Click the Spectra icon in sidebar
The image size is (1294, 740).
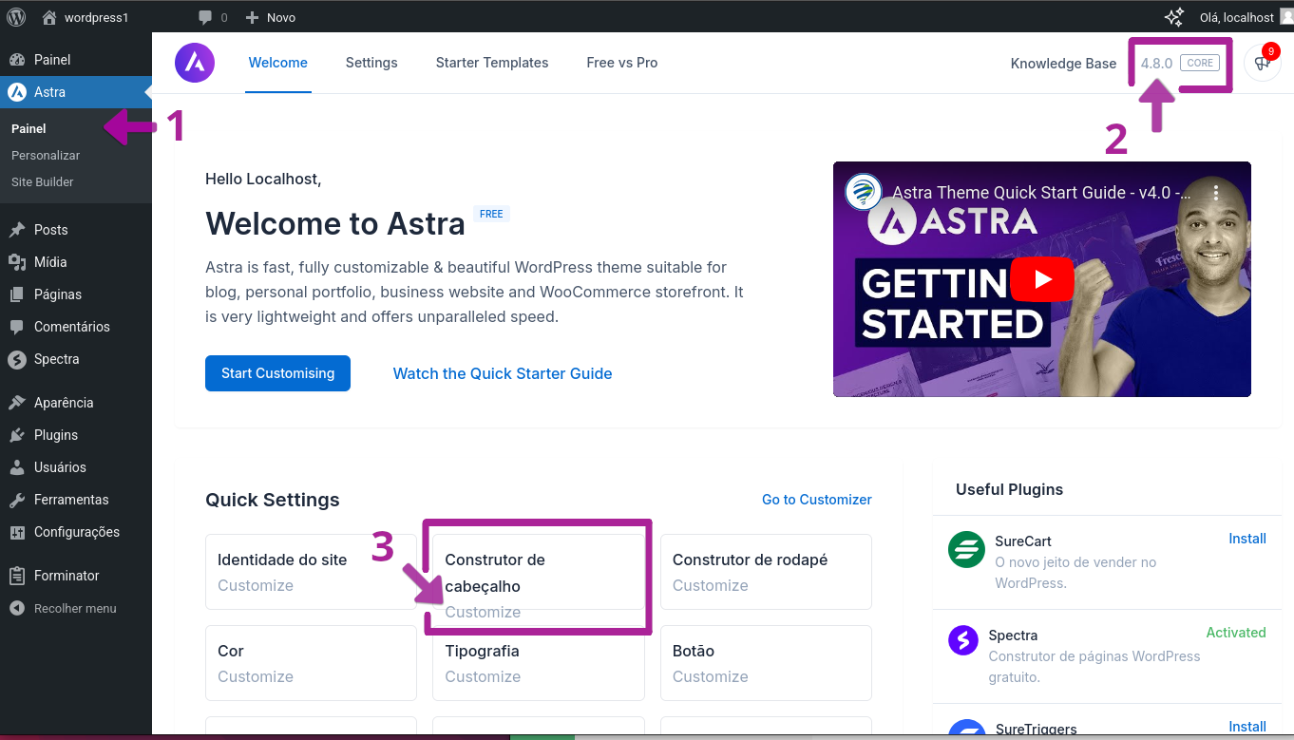[17, 359]
